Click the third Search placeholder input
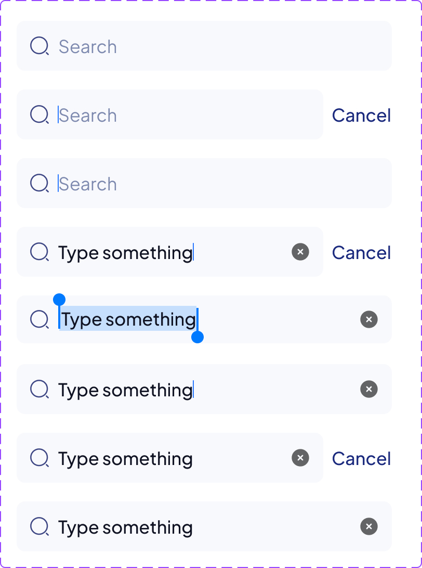The width and height of the screenshot is (422, 568). pyautogui.click(x=156, y=183)
